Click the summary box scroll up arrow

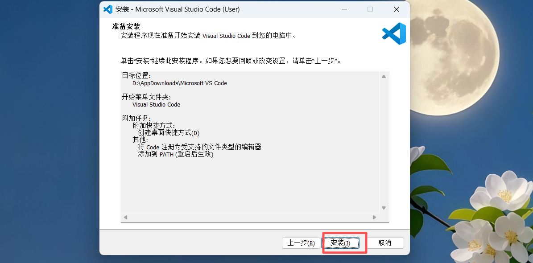click(384, 77)
